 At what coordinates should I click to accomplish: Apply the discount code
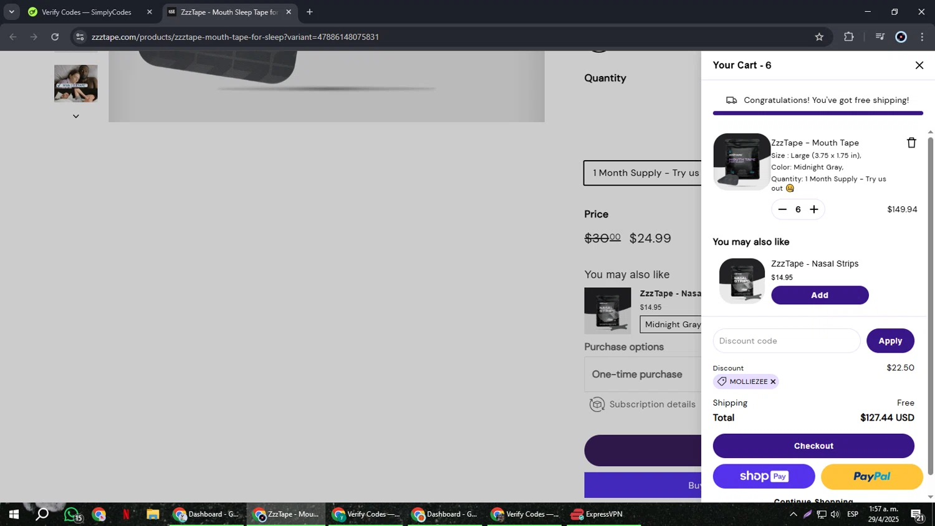click(x=890, y=341)
